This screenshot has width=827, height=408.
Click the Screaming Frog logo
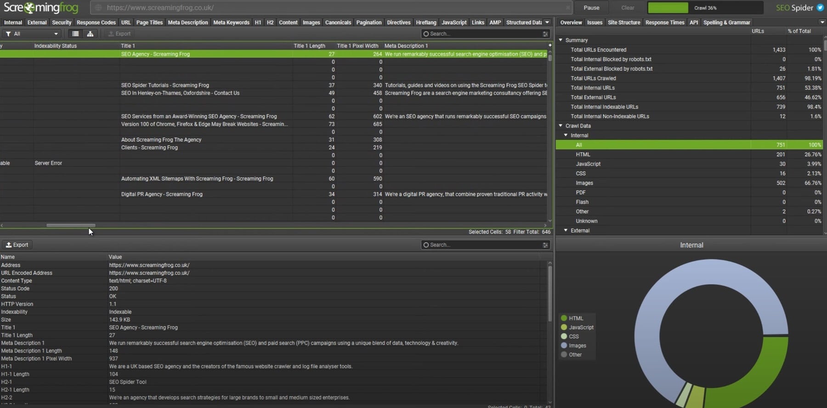pos(40,8)
